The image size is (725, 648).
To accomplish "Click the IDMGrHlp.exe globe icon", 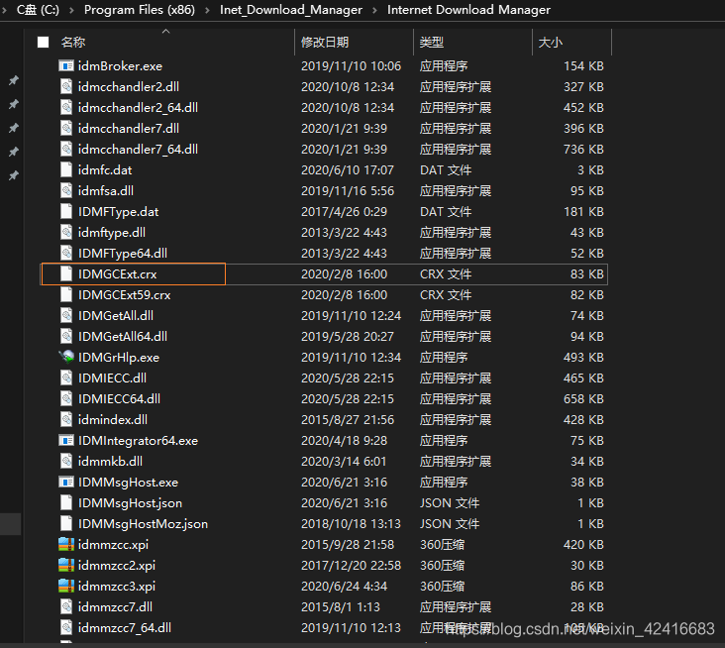I will (66, 357).
